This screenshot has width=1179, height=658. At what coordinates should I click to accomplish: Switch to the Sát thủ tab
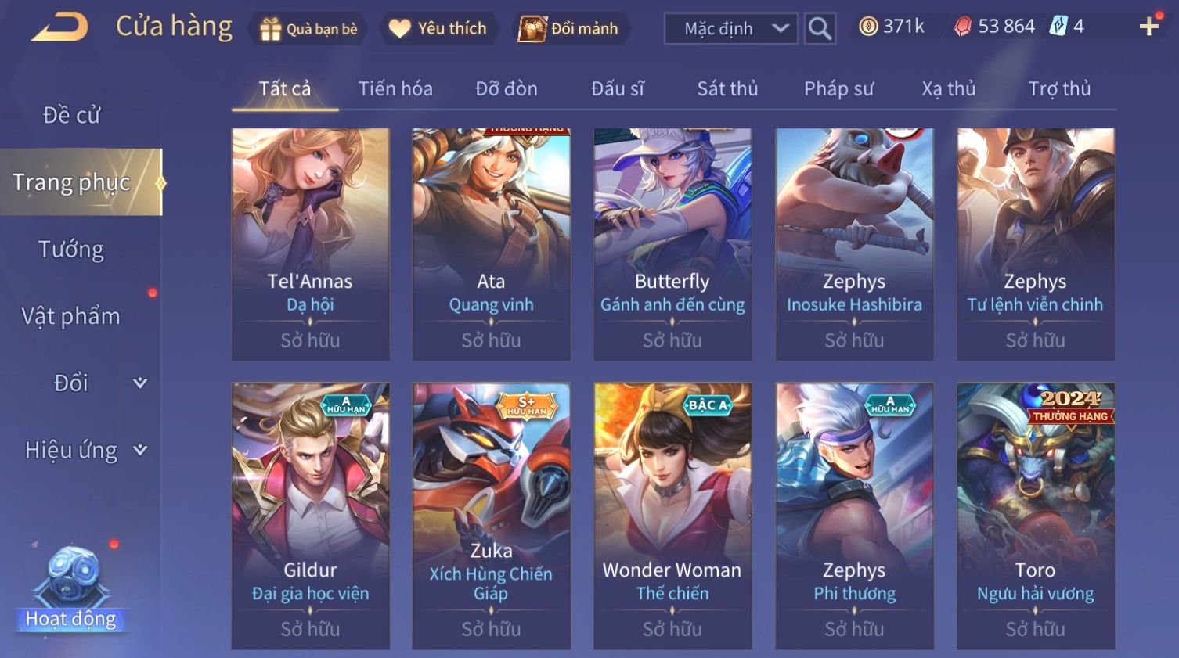tap(727, 88)
